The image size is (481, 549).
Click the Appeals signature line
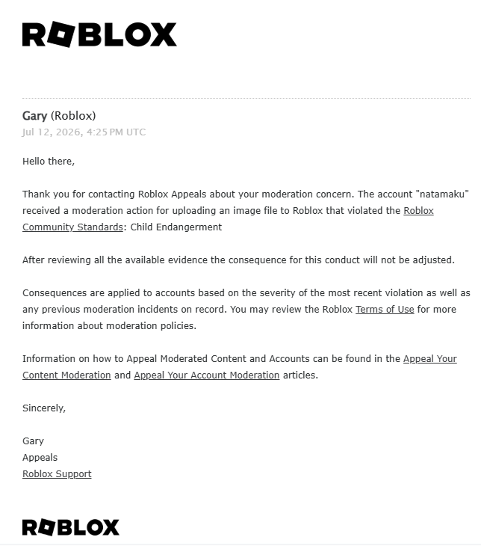[40, 457]
